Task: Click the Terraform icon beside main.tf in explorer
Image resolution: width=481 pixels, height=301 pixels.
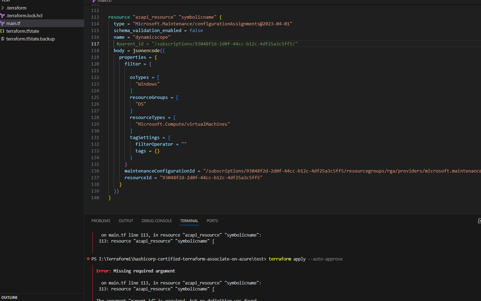Action: pyautogui.click(x=3, y=23)
